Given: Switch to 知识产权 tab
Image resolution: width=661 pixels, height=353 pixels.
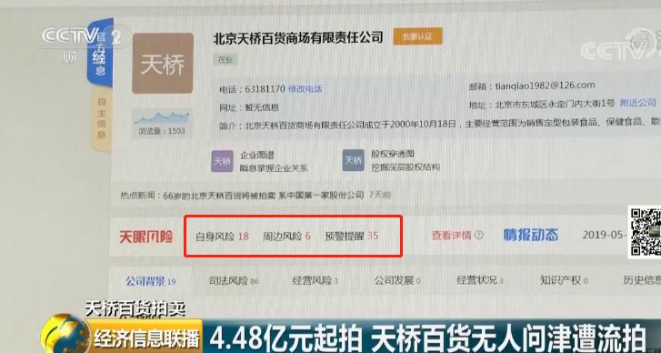Looking at the screenshot, I should pyautogui.click(x=564, y=279).
